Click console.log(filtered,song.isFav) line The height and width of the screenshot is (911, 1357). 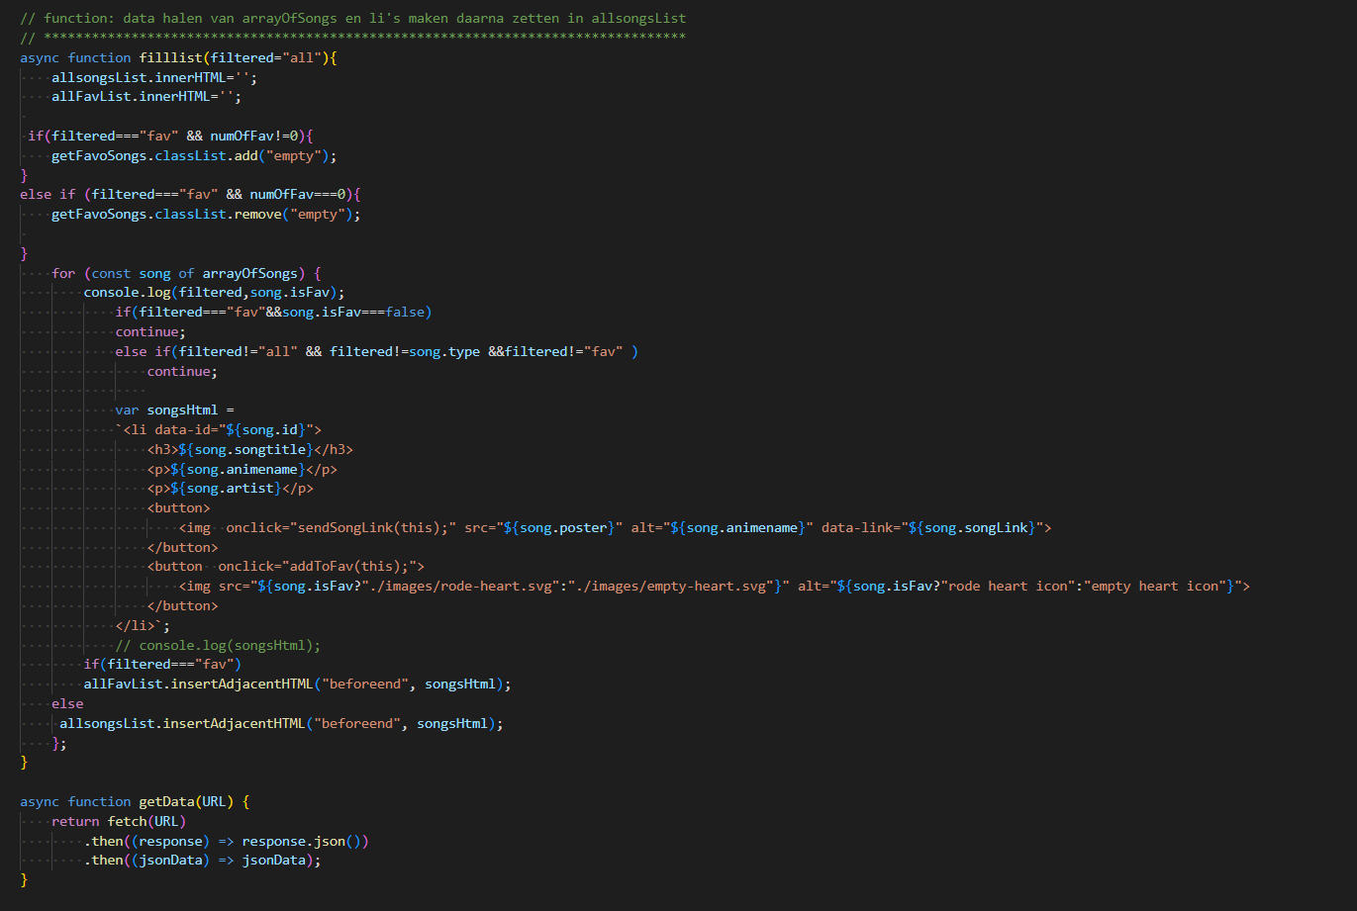[215, 293]
